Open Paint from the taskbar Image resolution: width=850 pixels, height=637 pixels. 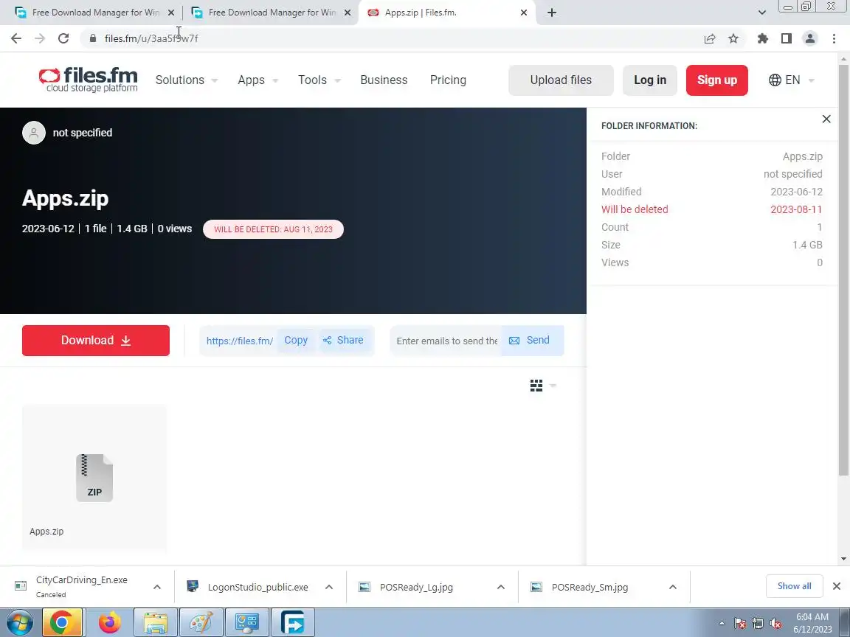(x=201, y=623)
